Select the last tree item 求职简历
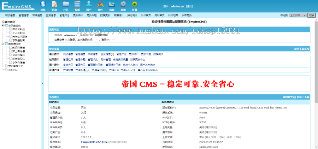 coord(13,69)
